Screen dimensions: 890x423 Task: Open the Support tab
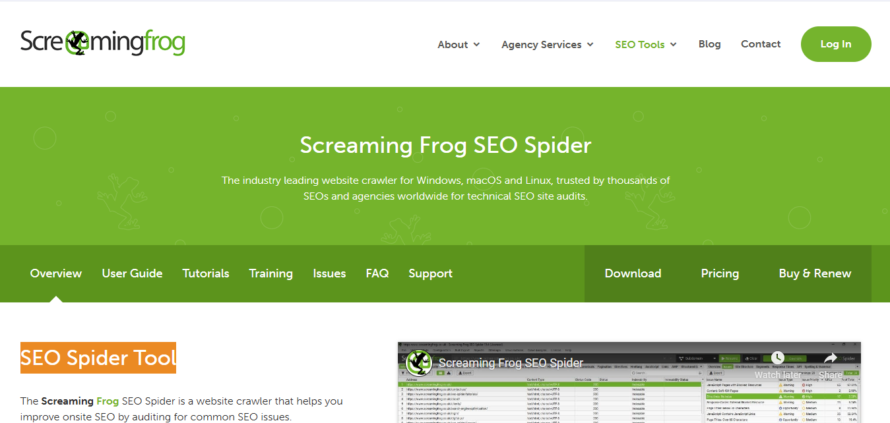(x=430, y=273)
